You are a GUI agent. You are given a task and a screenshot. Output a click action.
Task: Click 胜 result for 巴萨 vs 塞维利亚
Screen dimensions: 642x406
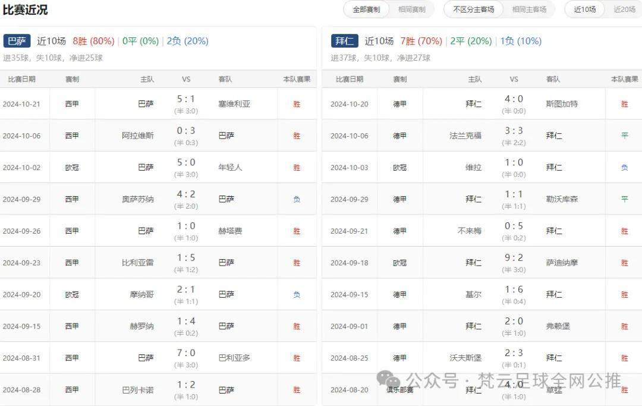297,103
